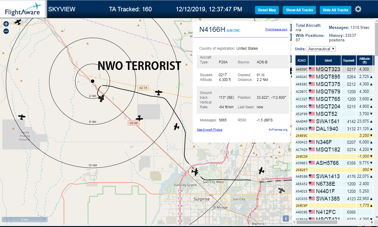Select aircraft icon above Sun City West
This screenshot has width=378, height=227.
click(x=195, y=172)
